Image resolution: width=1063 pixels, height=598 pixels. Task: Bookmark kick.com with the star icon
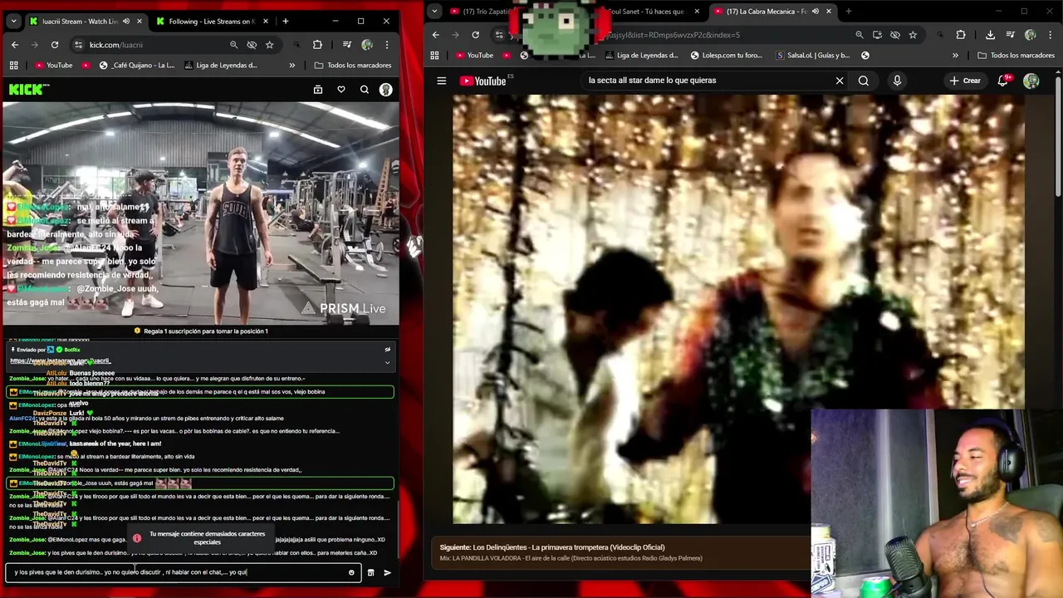[270, 45]
